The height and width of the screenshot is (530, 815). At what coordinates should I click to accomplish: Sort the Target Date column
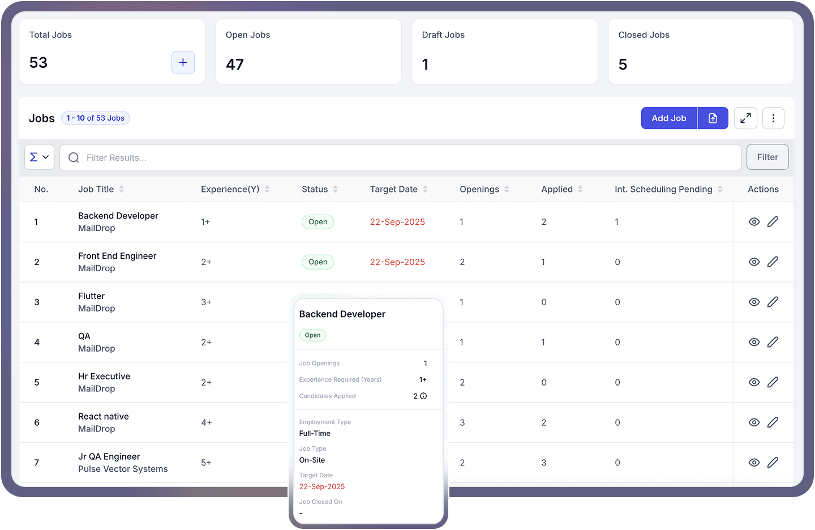pos(425,189)
